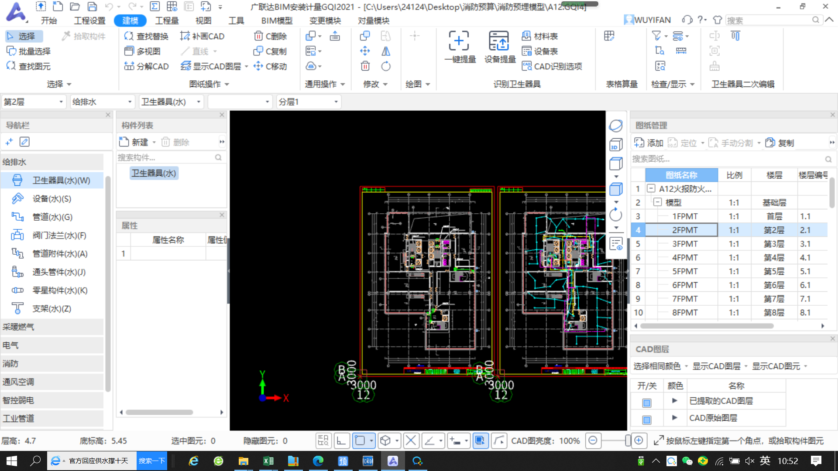
Task: Click the 设备提量 tool icon
Action: (x=499, y=41)
